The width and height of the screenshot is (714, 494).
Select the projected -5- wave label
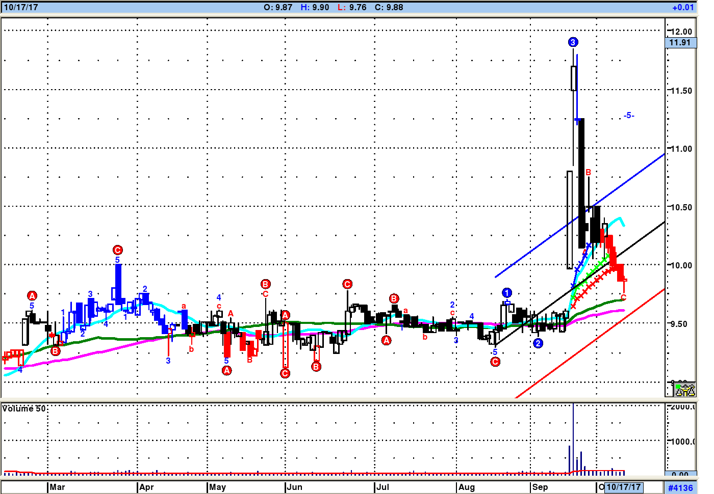pos(628,116)
